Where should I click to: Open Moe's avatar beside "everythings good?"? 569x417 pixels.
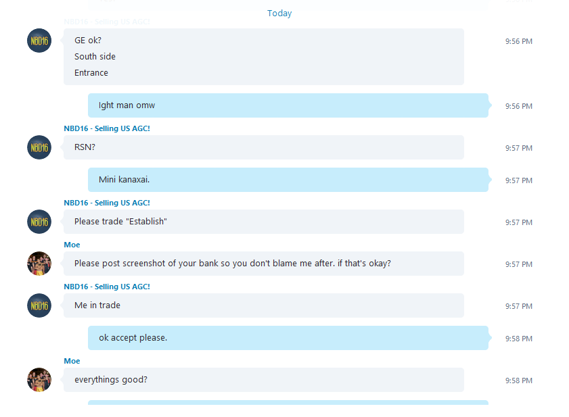point(39,380)
